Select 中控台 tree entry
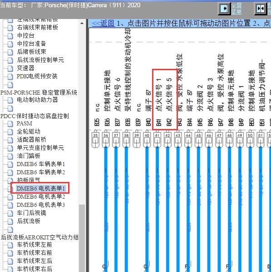Viewport: 271px width, 272px height. [x=25, y=36]
